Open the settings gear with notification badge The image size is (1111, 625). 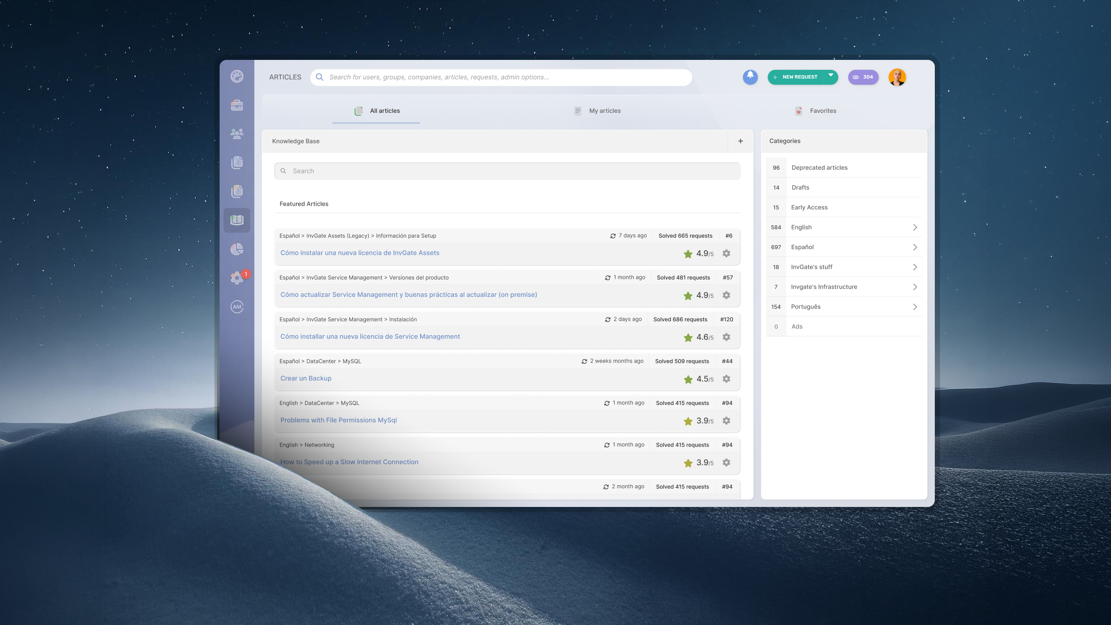[237, 277]
